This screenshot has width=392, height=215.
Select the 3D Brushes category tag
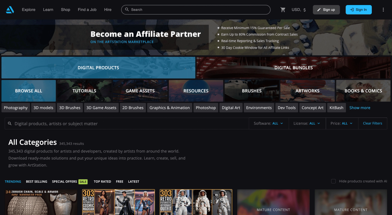(70, 108)
